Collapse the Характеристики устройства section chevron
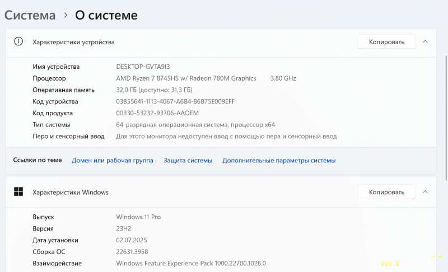 425,41
